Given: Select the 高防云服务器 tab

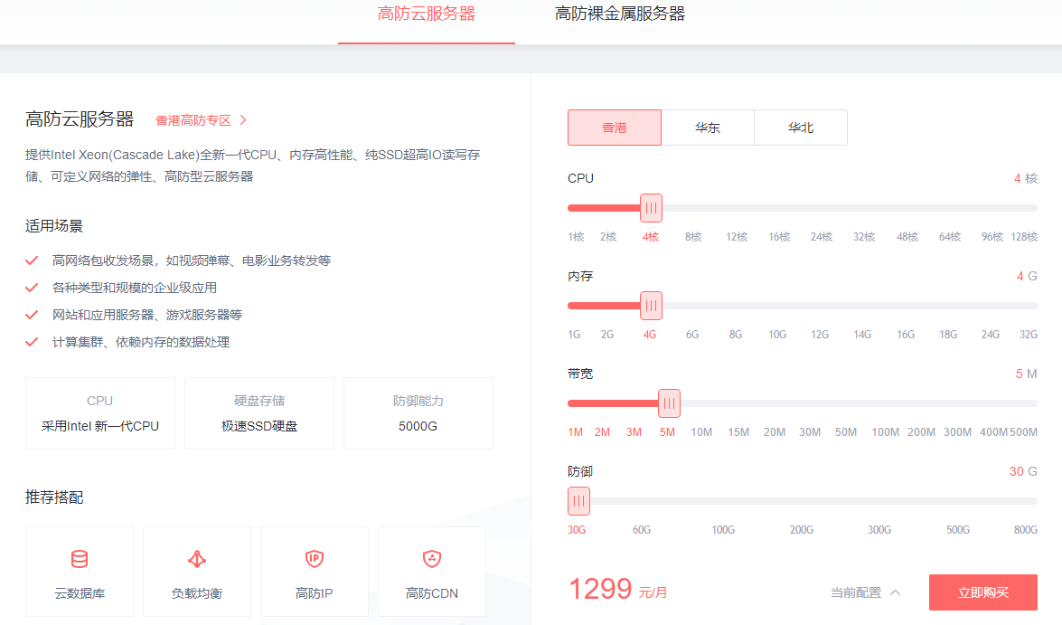Looking at the screenshot, I should 426,14.
